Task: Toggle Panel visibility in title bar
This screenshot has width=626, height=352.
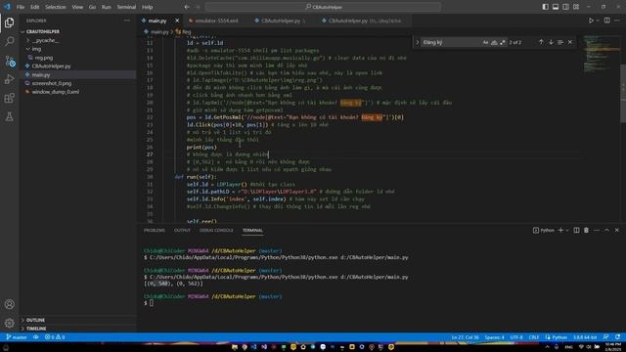Action: pyautogui.click(x=556, y=7)
